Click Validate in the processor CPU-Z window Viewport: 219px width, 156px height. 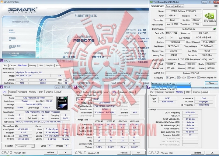tap(50, 153)
